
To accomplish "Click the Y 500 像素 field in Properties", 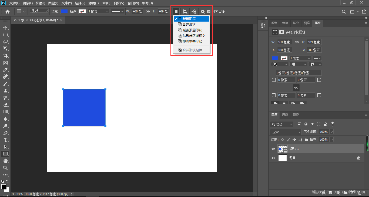I will [x=314, y=50].
